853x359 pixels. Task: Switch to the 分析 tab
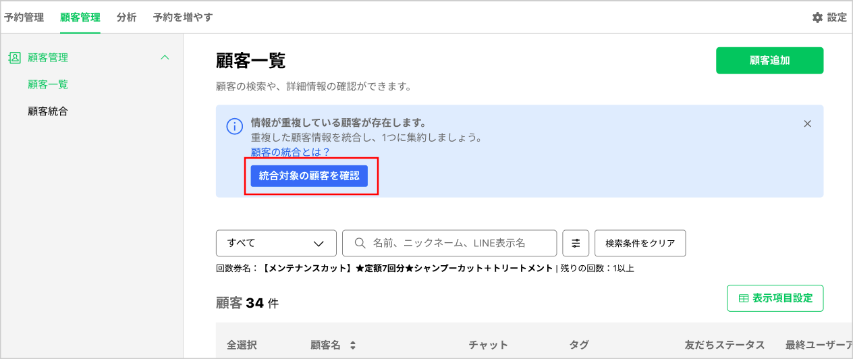[126, 18]
